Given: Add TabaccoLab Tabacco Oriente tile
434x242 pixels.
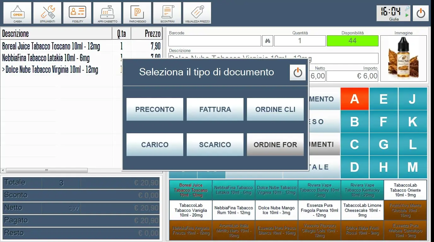Looking at the screenshot, I should pyautogui.click(x=405, y=190).
